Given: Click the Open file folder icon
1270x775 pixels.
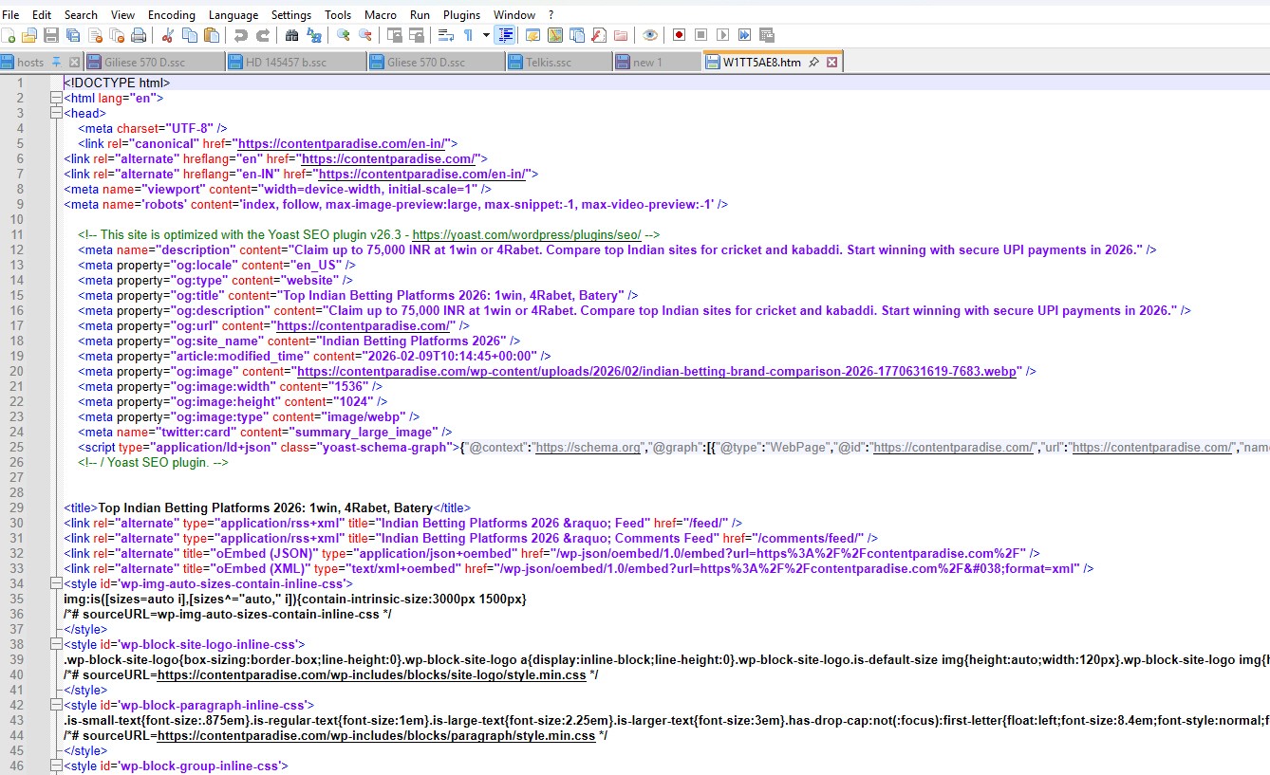Looking at the screenshot, I should (x=29, y=35).
